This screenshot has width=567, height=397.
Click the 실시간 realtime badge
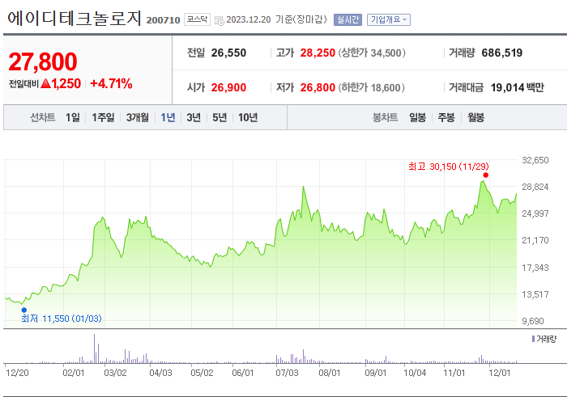pyautogui.click(x=347, y=19)
